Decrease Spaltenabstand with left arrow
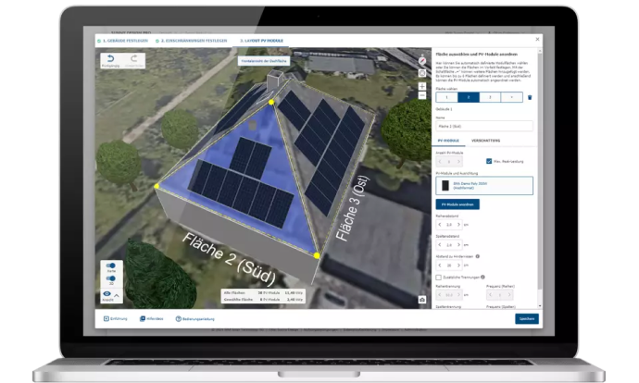This screenshot has height=383, width=639. click(440, 245)
